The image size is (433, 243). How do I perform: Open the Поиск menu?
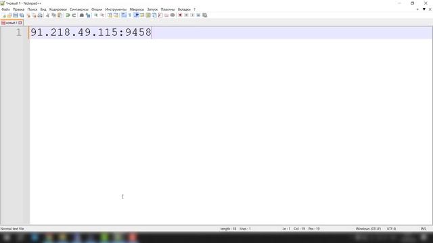click(x=32, y=9)
